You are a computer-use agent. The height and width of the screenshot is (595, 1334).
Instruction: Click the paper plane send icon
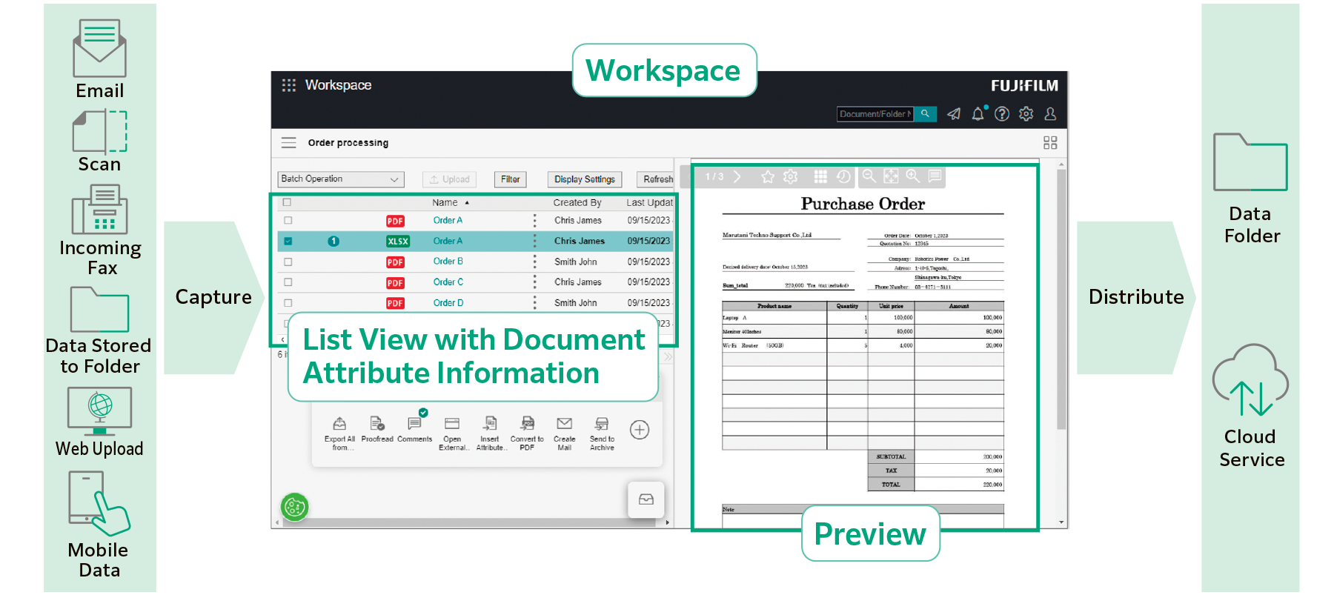coord(954,114)
